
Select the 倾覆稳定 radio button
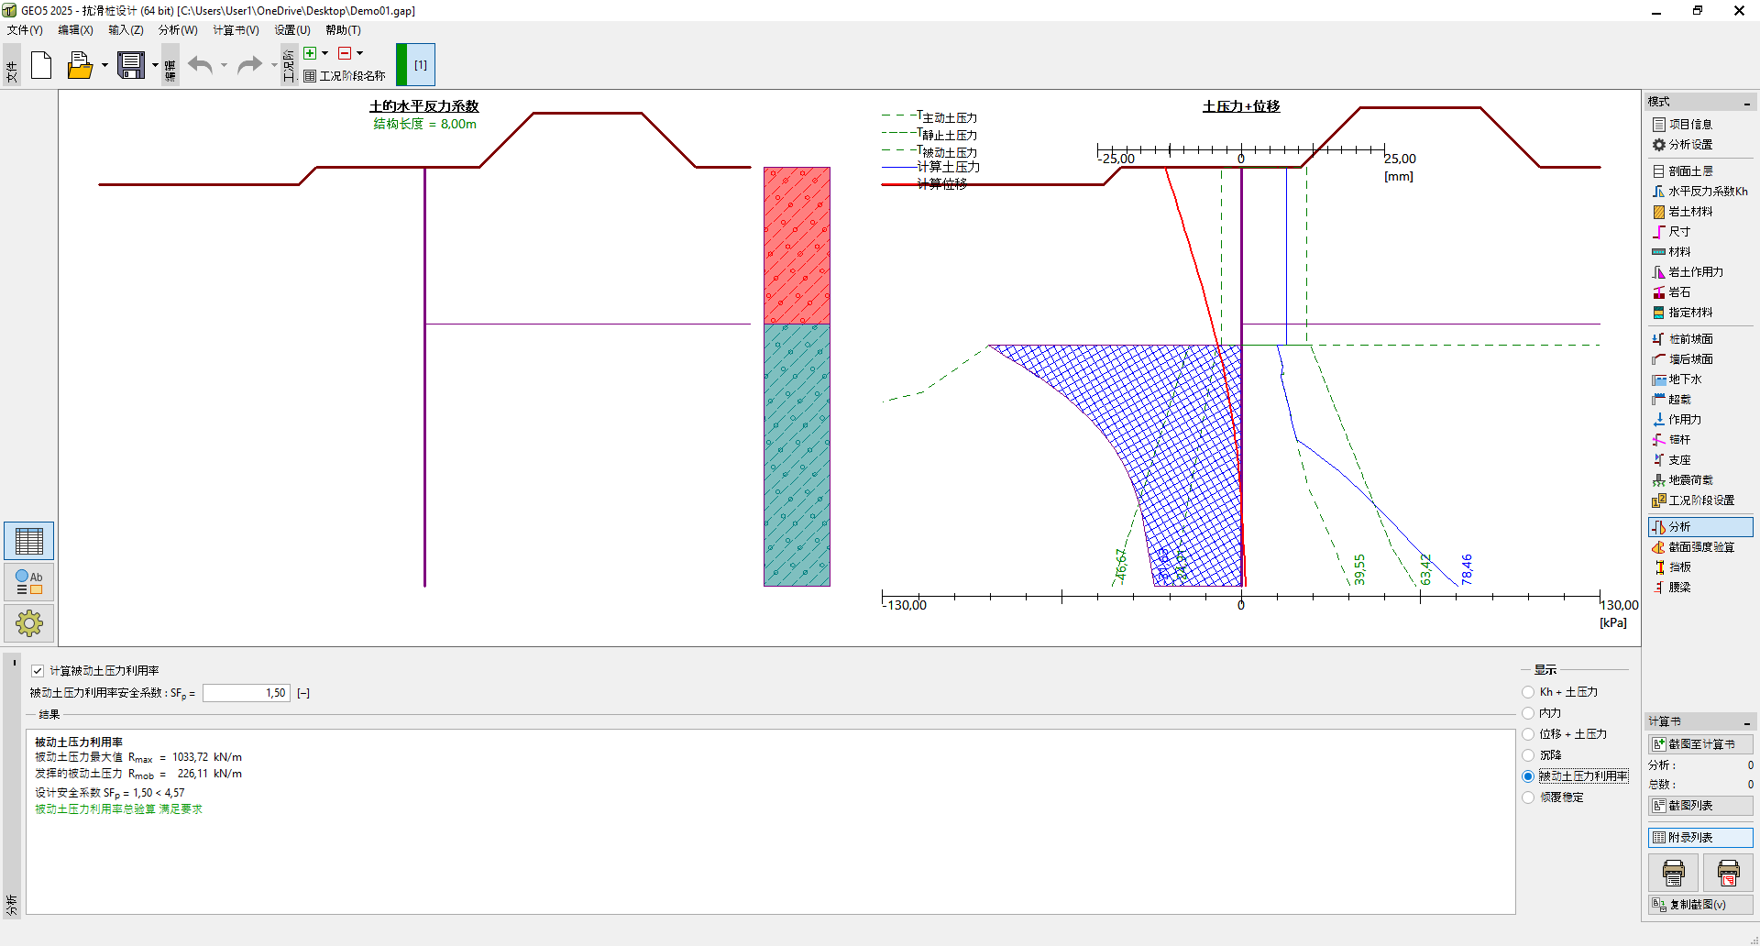[x=1528, y=797]
